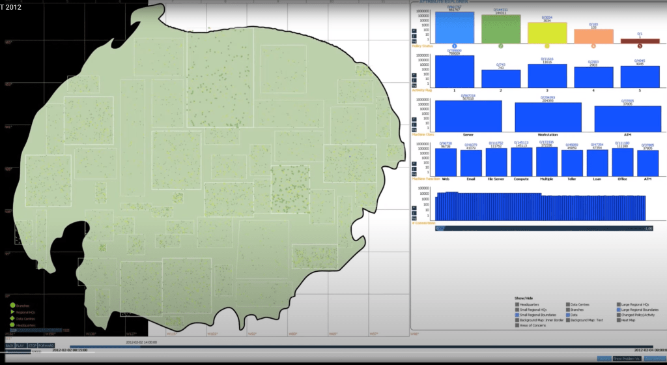667x365 pixels.
Task: Click the # Connections range slider bar
Action: [544, 228]
